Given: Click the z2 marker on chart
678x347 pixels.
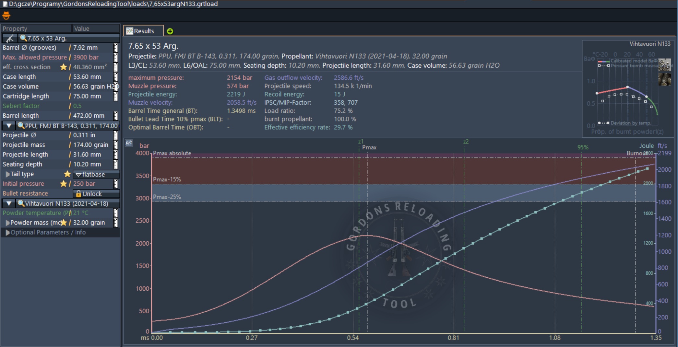Looking at the screenshot, I should pyautogui.click(x=466, y=142).
